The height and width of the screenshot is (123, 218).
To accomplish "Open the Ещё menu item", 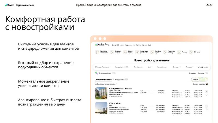I will pyautogui.click(x=149, y=45).
